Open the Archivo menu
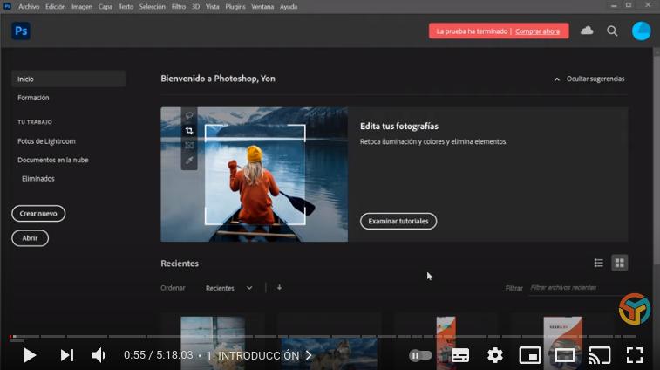Image resolution: width=660 pixels, height=370 pixels. (x=29, y=7)
